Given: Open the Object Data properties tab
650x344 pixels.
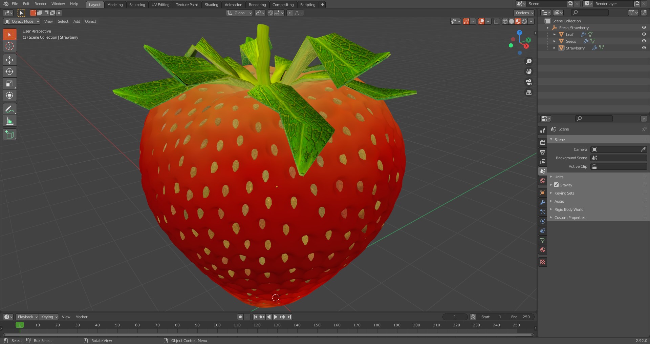Looking at the screenshot, I should click(x=543, y=240).
